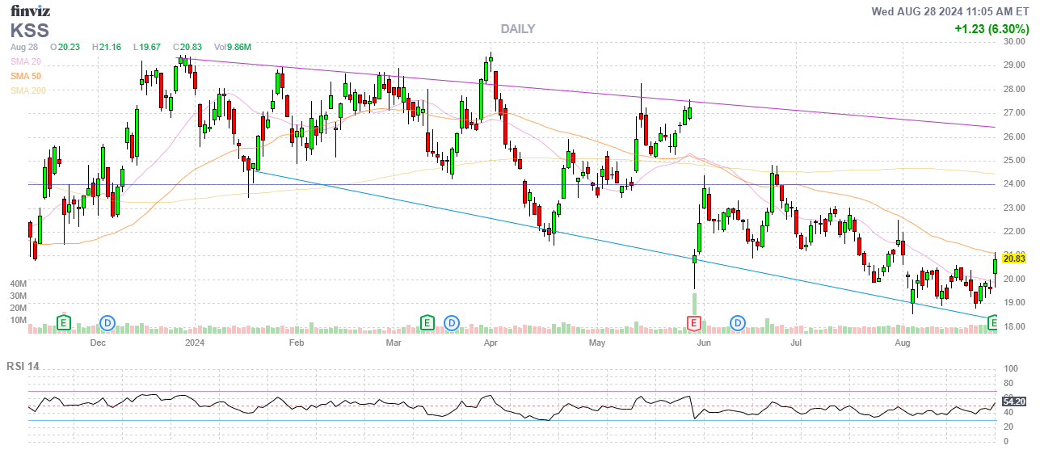The height and width of the screenshot is (454, 1040).
Task: Open the green earnings marker in March
Action: tap(427, 323)
